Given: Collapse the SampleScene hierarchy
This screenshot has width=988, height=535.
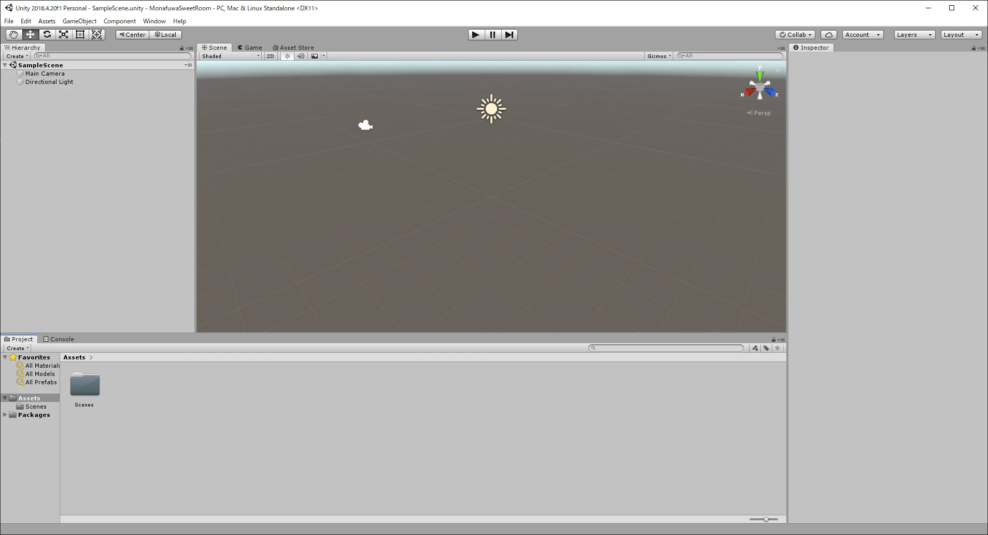Looking at the screenshot, I should (5, 65).
